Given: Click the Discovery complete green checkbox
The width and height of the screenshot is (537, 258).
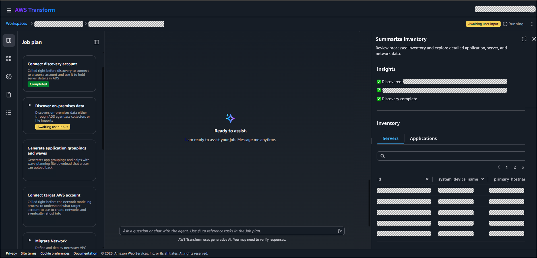Looking at the screenshot, I should (x=379, y=99).
